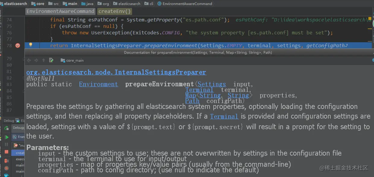This screenshot has height=177, width=374.
Task: Click the Forward arrow in documentation popup
Action: pyautogui.click(x=36, y=60)
